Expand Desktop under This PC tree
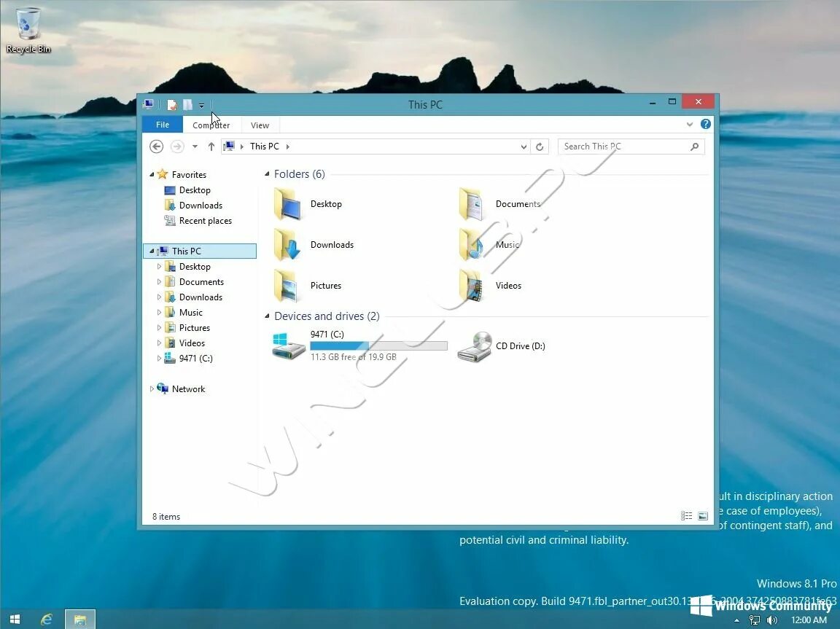Image resolution: width=840 pixels, height=629 pixels. pos(159,267)
